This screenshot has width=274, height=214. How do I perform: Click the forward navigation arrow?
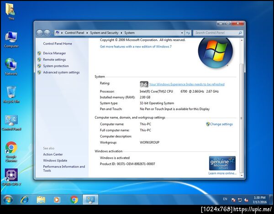(47, 33)
